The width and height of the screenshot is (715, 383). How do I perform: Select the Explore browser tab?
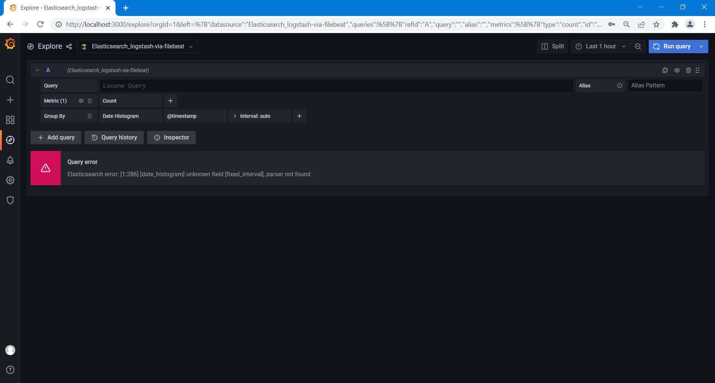(60, 8)
